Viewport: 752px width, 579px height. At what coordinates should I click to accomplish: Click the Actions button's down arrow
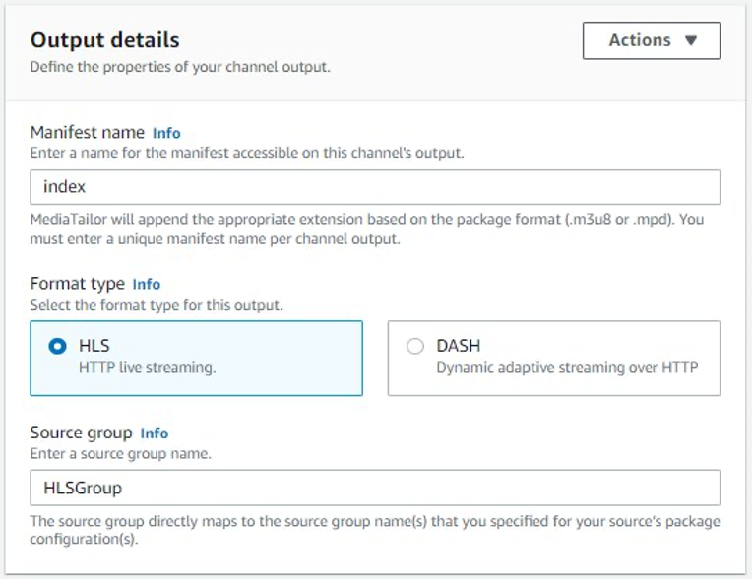click(x=691, y=41)
